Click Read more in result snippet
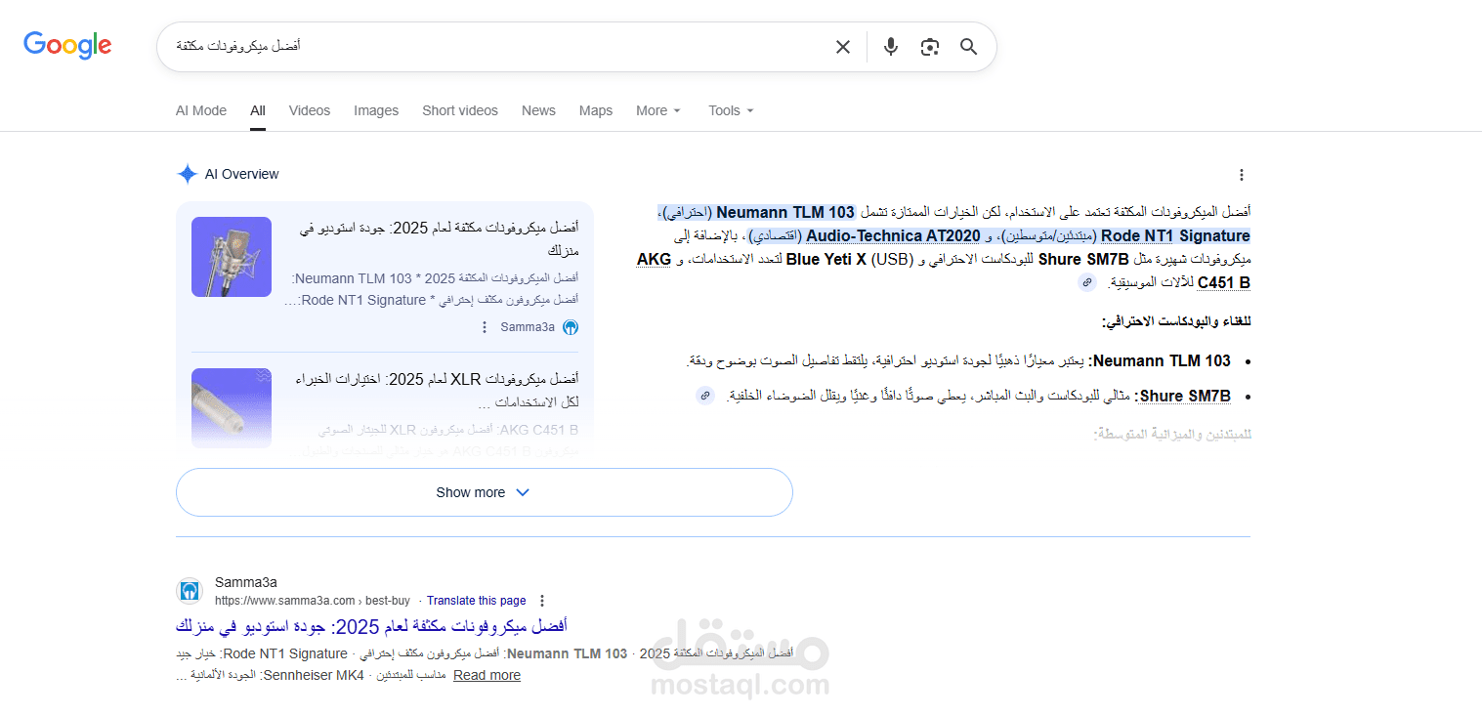The image size is (1482, 715). point(487,675)
